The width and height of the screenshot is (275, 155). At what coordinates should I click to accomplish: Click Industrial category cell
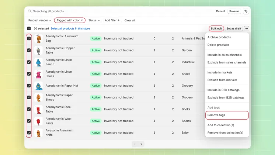coord(188,62)
